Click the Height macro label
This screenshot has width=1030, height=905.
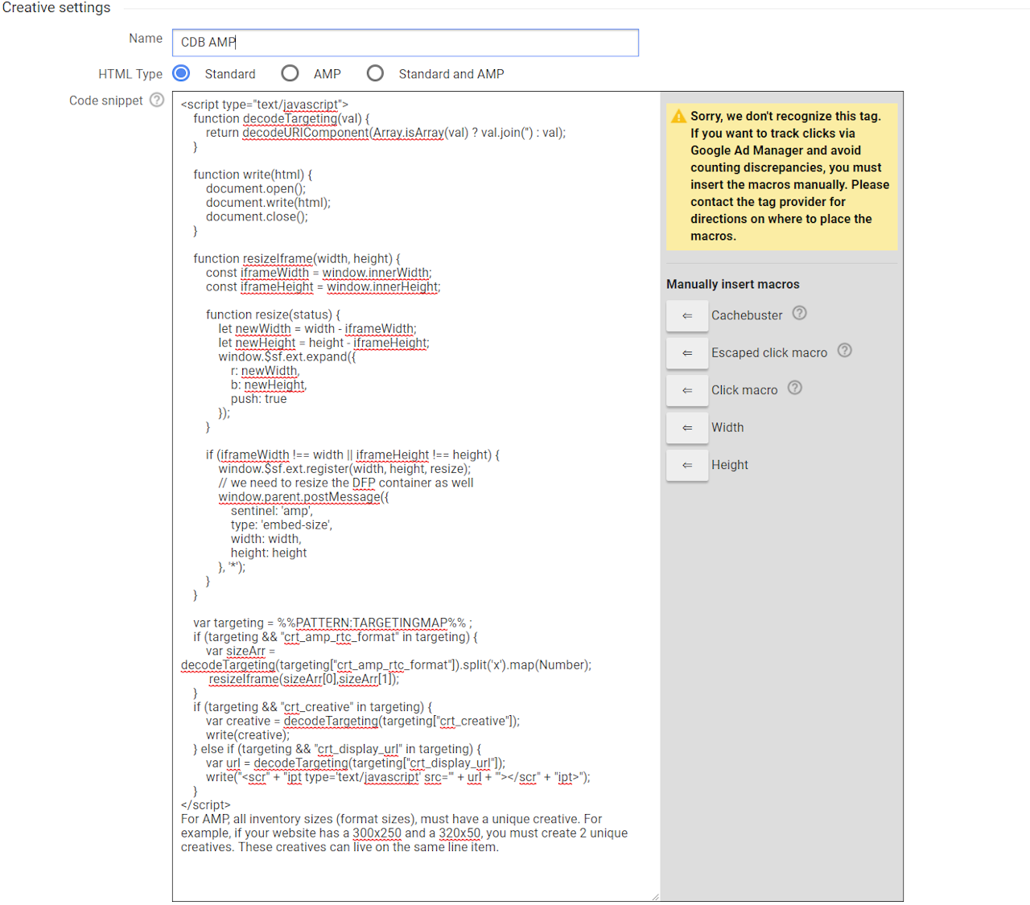tap(730, 465)
